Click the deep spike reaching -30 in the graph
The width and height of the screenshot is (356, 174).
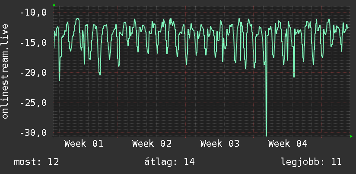coord(266,91)
